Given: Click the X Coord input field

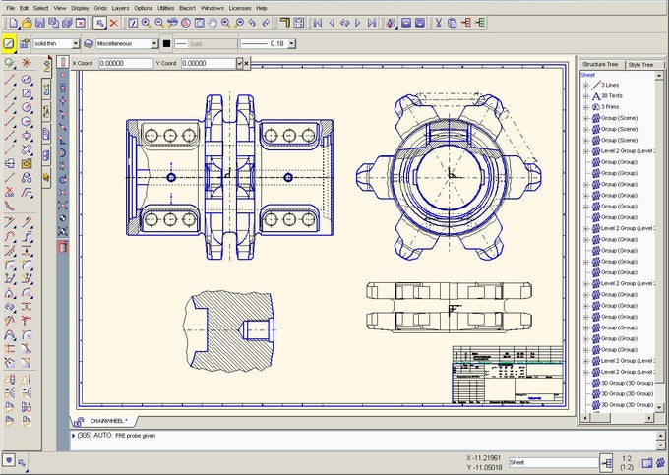Looking at the screenshot, I should [x=126, y=63].
